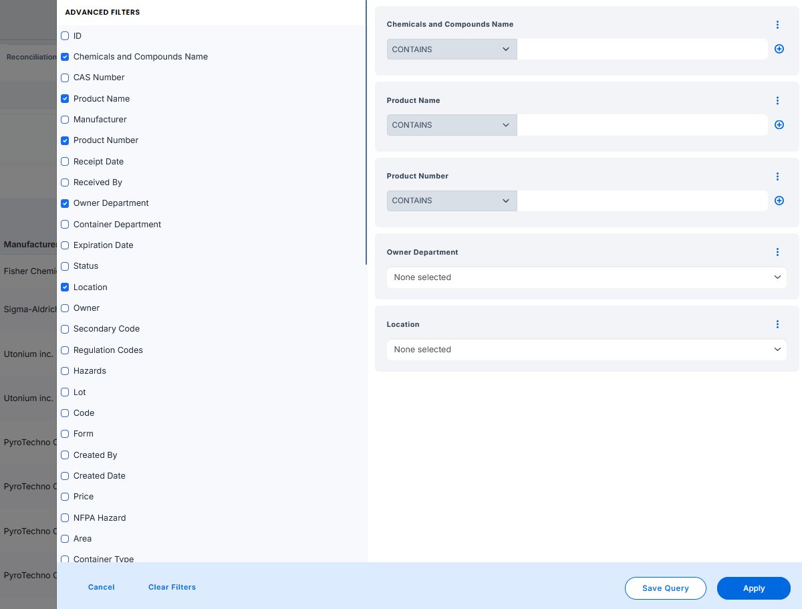The width and height of the screenshot is (802, 609).
Task: Add condition to Product Number filter
Action: (x=779, y=201)
